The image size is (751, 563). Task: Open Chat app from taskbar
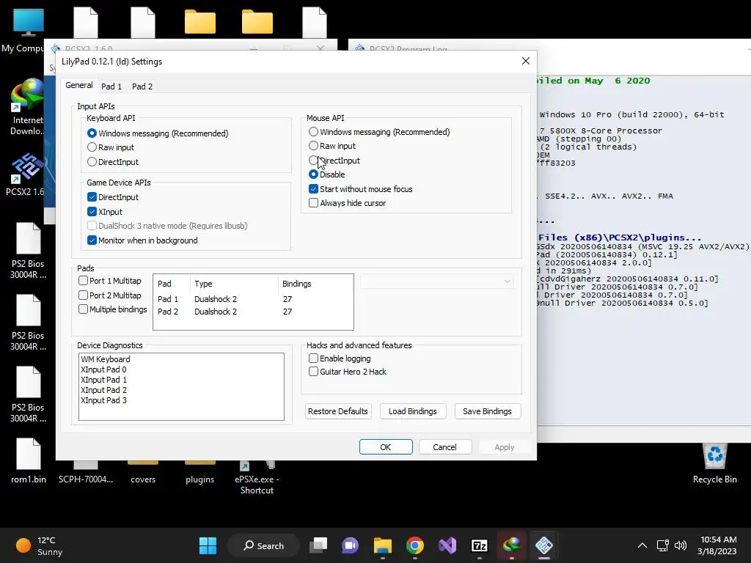click(350, 545)
